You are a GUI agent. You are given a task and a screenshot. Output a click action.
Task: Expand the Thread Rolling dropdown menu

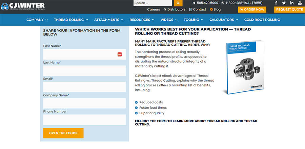coord(71,20)
